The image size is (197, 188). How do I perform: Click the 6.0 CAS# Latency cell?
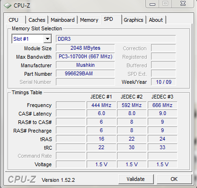click(x=101, y=114)
